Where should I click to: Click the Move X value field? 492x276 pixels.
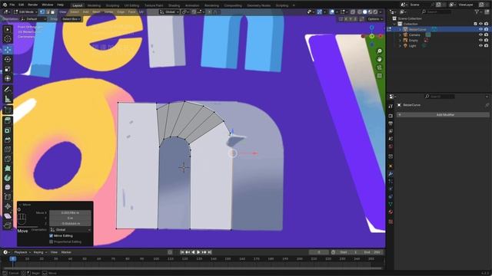[70, 213]
